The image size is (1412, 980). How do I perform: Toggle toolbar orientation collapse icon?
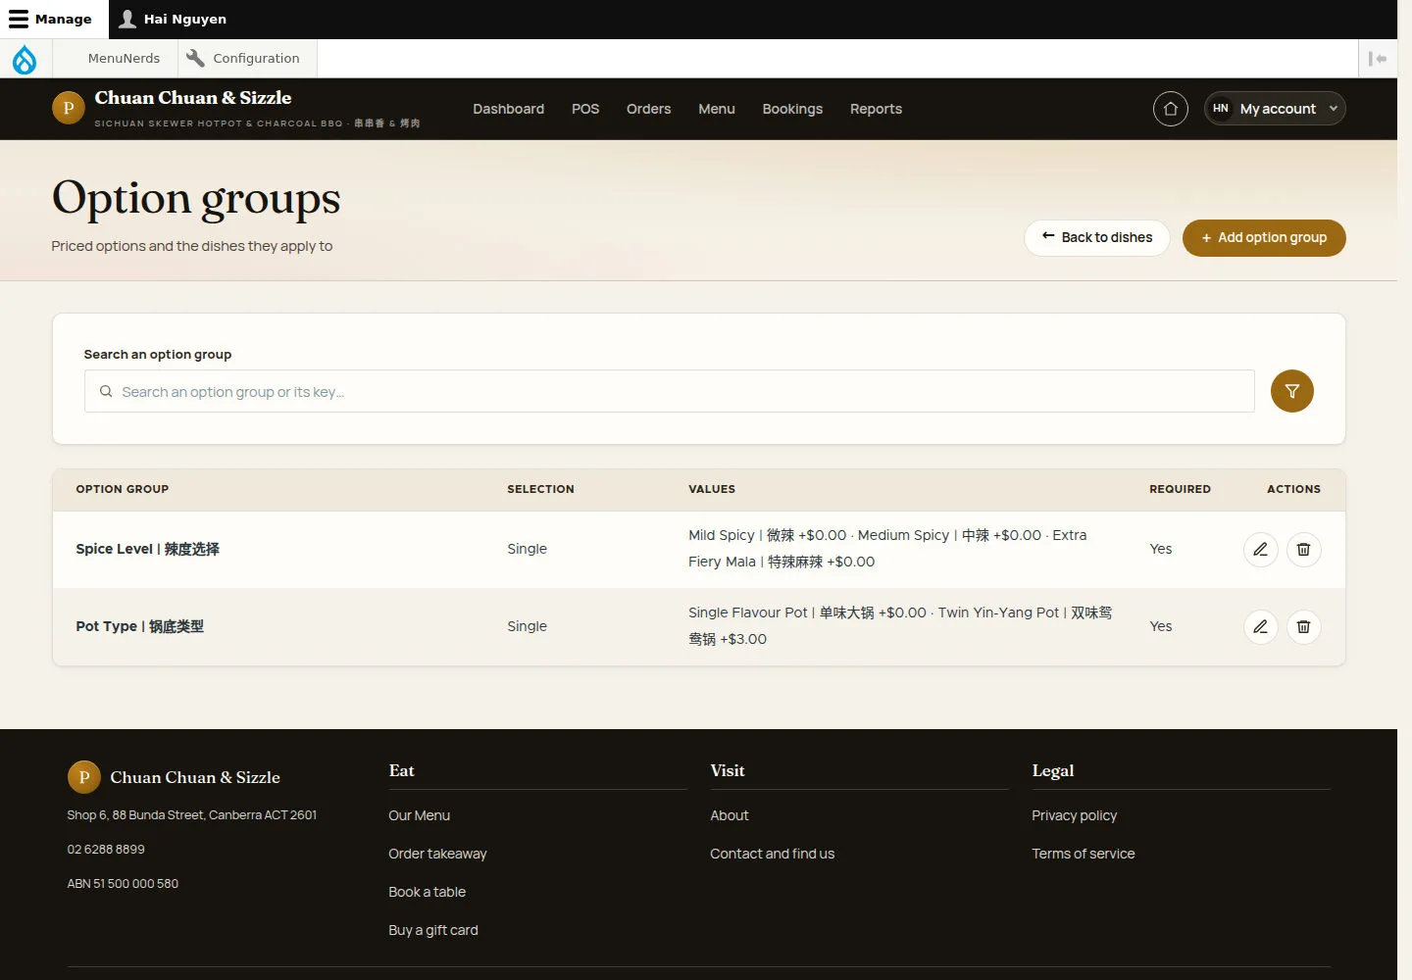coord(1378,59)
